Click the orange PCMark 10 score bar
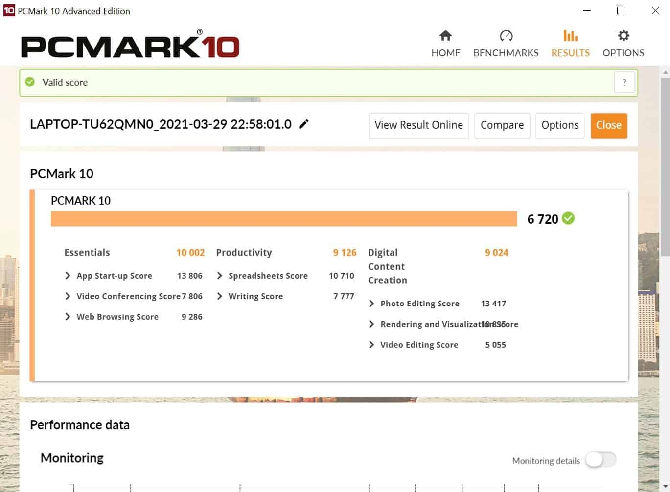This screenshot has height=492, width=670. tap(283, 219)
